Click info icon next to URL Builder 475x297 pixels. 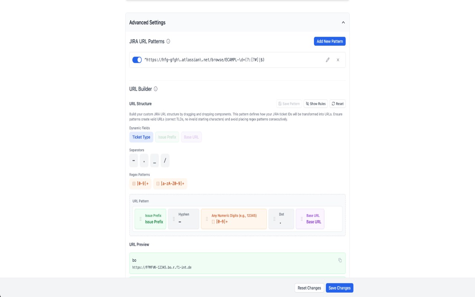(155, 89)
